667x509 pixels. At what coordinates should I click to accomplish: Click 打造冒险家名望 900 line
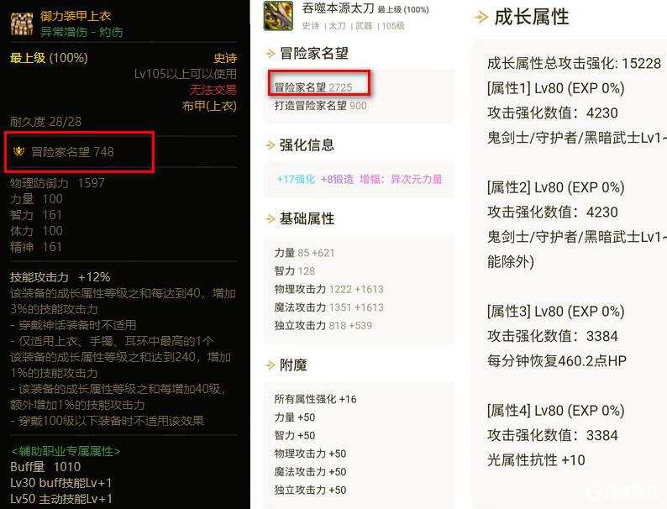pyautogui.click(x=321, y=106)
